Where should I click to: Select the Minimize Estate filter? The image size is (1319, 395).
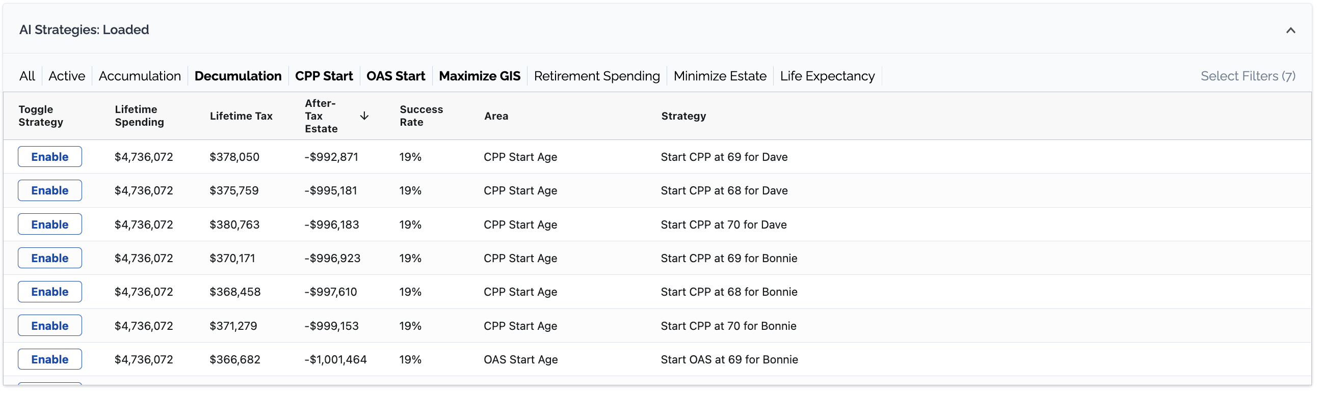coord(720,76)
